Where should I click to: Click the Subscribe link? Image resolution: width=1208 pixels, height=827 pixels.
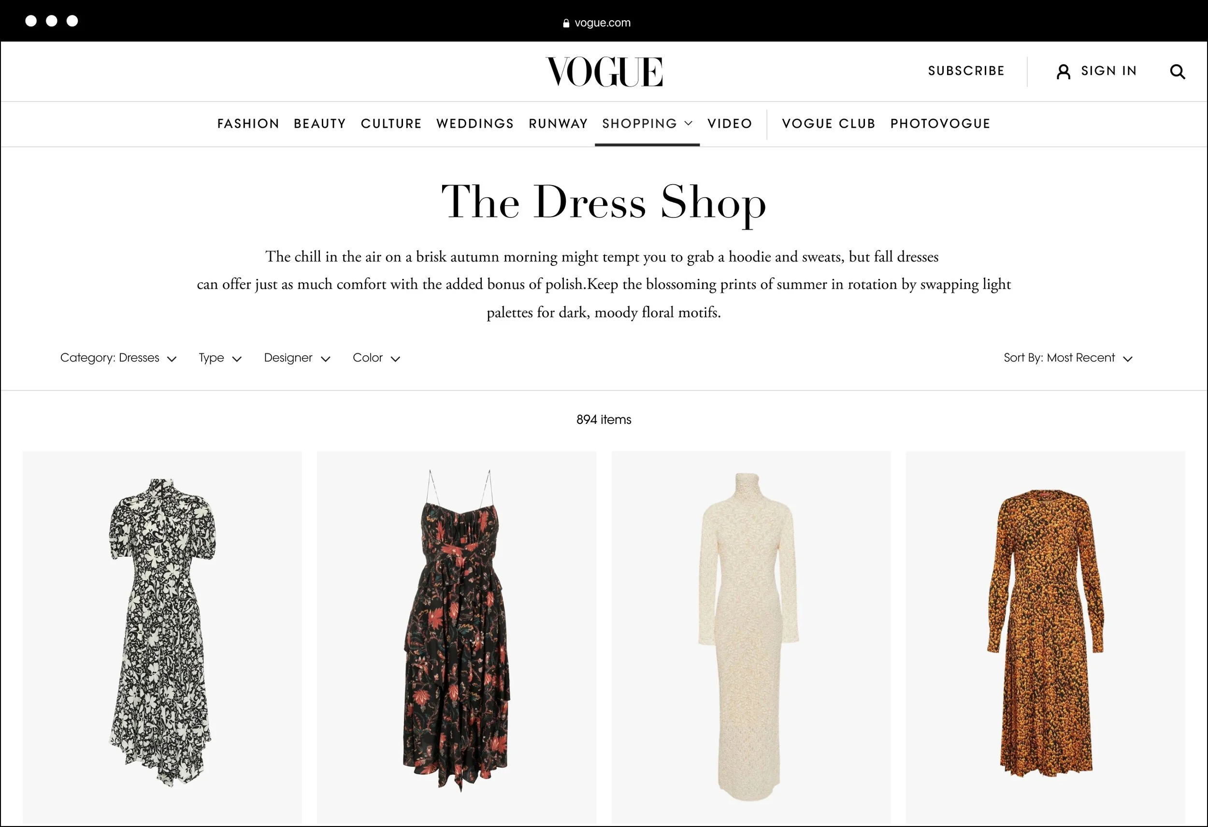[966, 71]
